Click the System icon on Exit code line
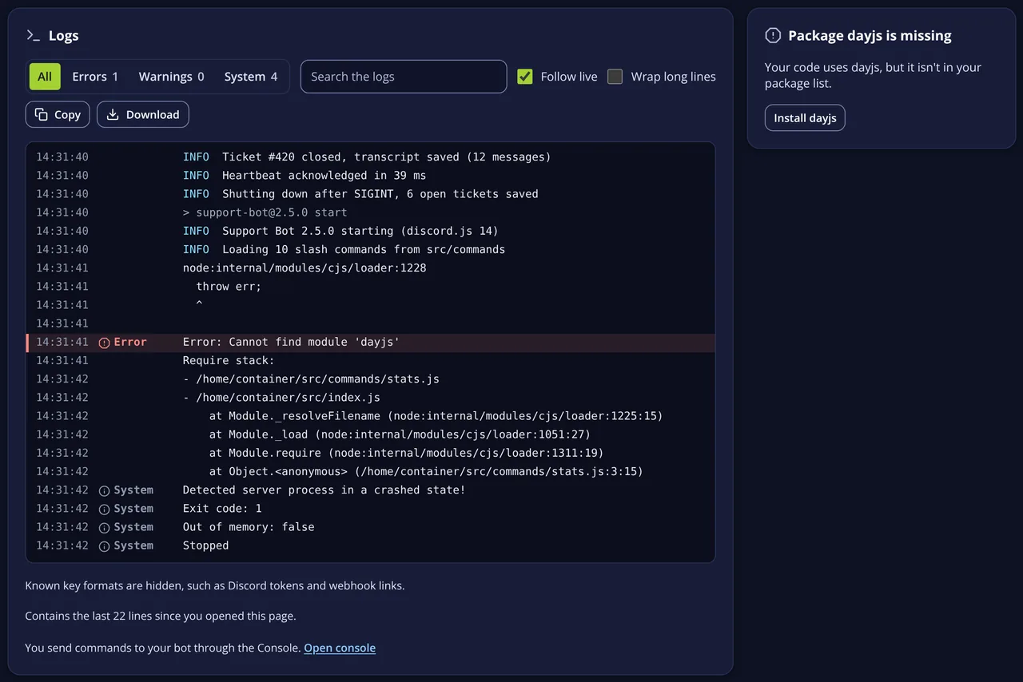 [x=104, y=509]
